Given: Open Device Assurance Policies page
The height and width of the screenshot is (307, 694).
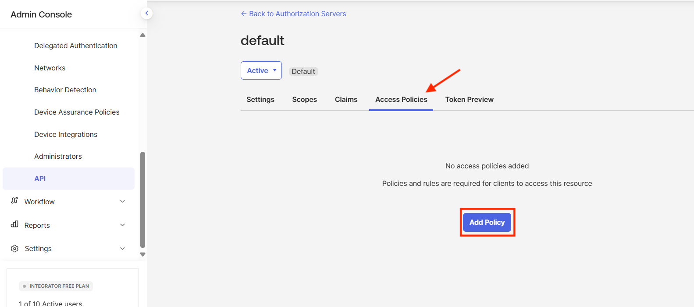Looking at the screenshot, I should (x=77, y=112).
